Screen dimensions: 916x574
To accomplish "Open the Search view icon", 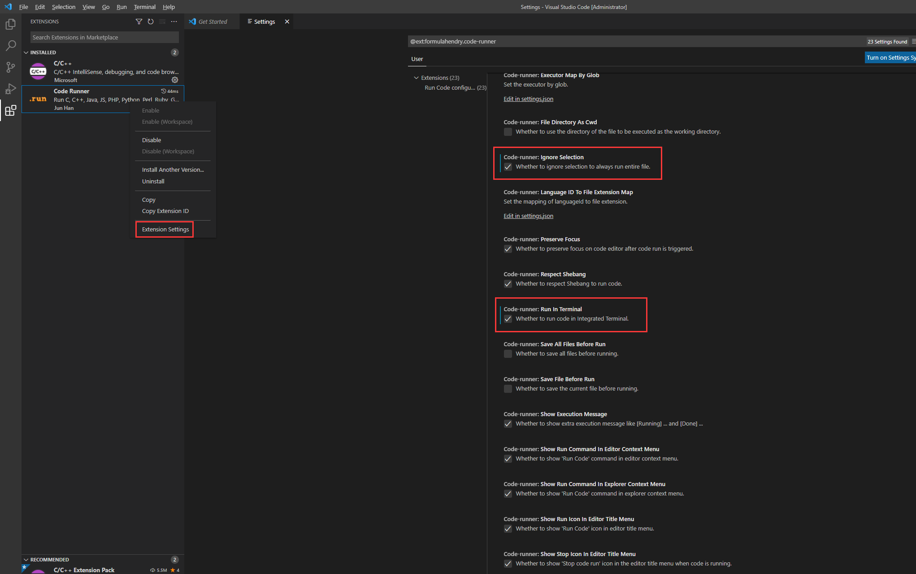I will click(10, 46).
